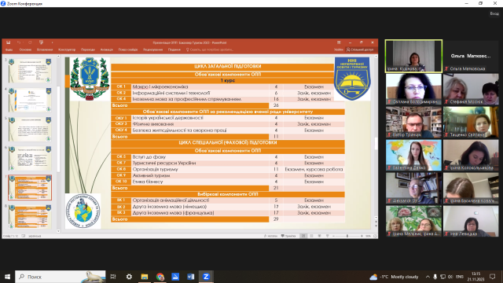Click the PowerPoint Save icon
The width and height of the screenshot is (503, 283).
coord(9,42)
